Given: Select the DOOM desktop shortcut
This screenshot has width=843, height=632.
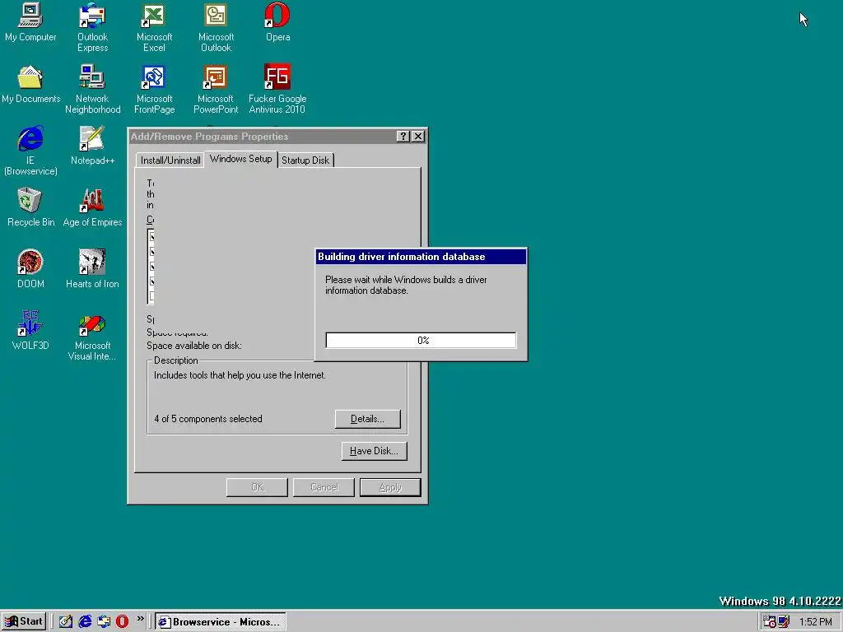Looking at the screenshot, I should pos(30,269).
